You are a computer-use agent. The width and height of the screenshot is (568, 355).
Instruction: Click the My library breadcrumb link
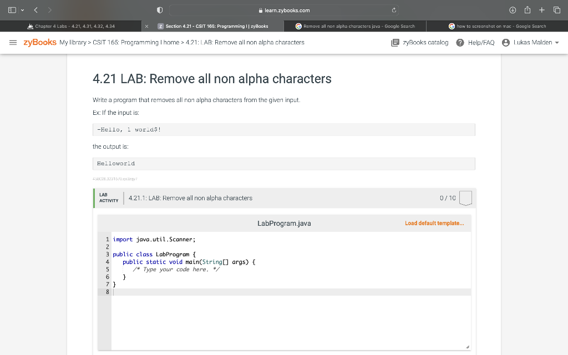click(x=72, y=42)
